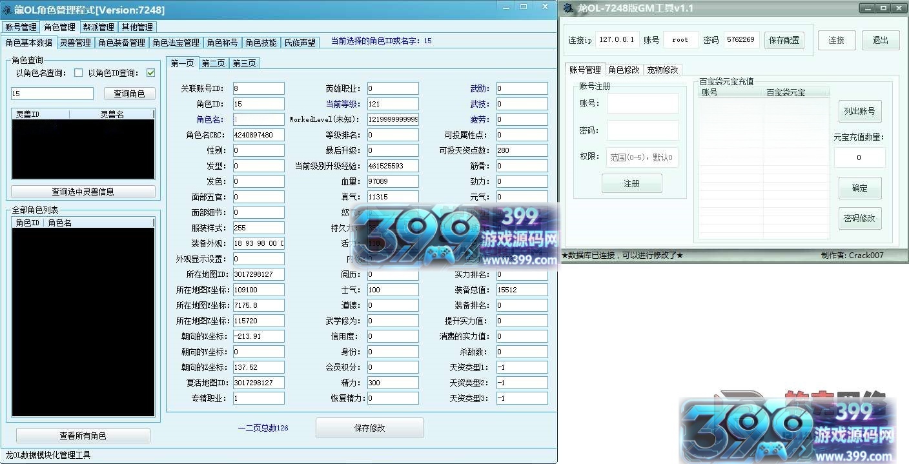Viewport: 909px width, 464px height.
Task: Select the 灵兽管理 sub-tab
Action: tap(76, 43)
